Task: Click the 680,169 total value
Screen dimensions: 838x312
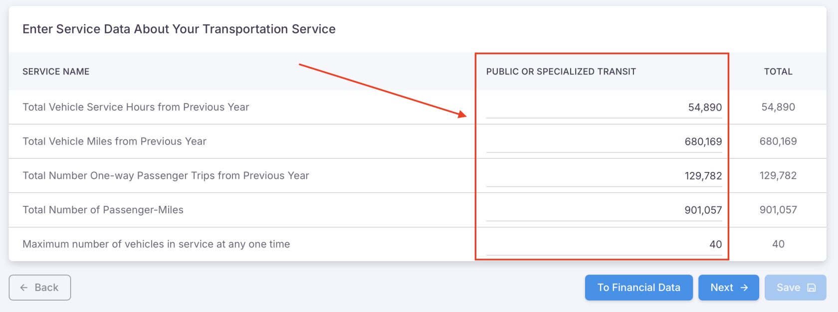Action: point(778,141)
